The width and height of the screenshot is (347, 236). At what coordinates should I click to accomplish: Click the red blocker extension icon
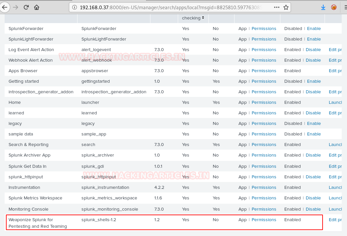[334, 8]
